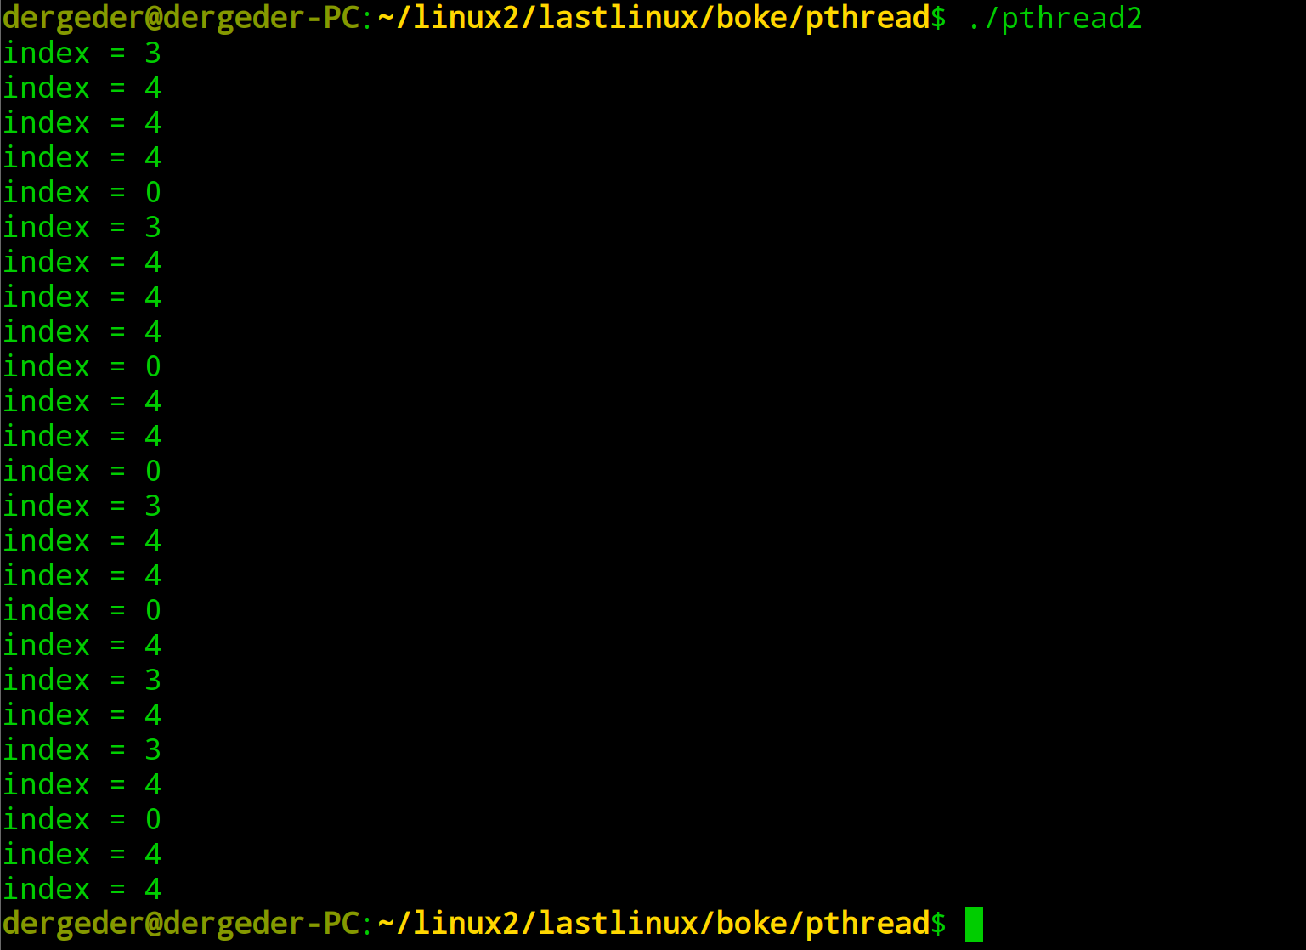Select the last index = 3 output line
Screen dimensions: 1306x950
pyautogui.click(x=82, y=750)
